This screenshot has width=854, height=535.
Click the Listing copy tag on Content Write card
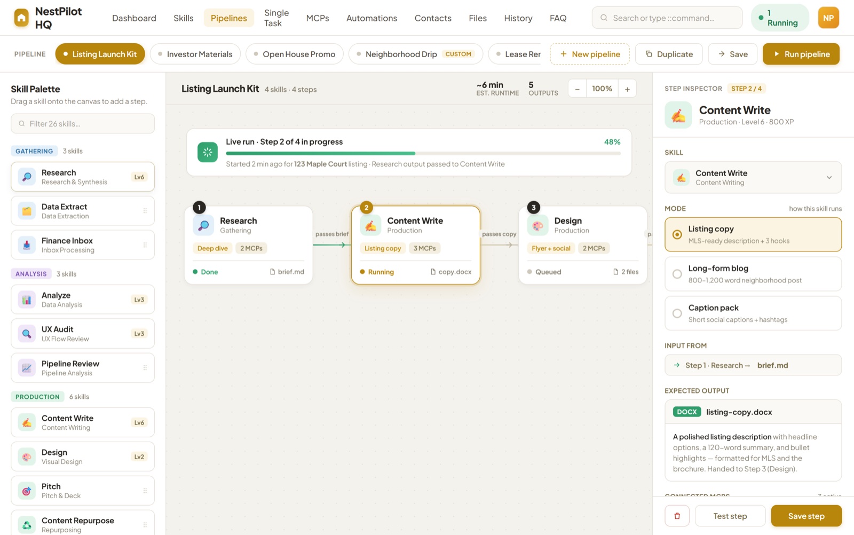[x=383, y=248]
